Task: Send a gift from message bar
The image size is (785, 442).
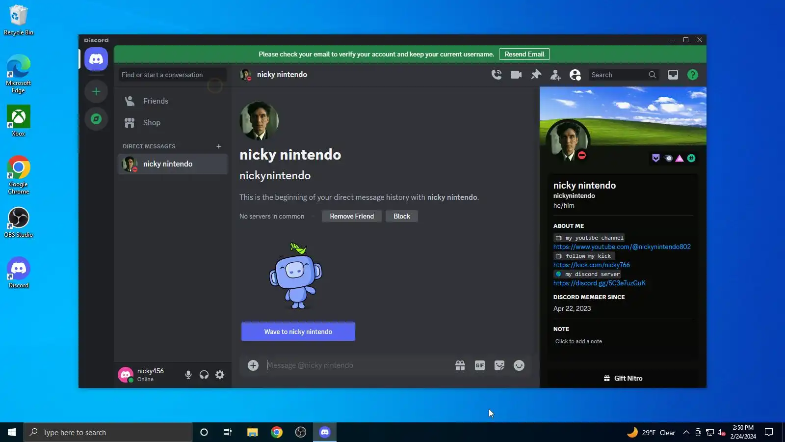Action: pyautogui.click(x=460, y=365)
